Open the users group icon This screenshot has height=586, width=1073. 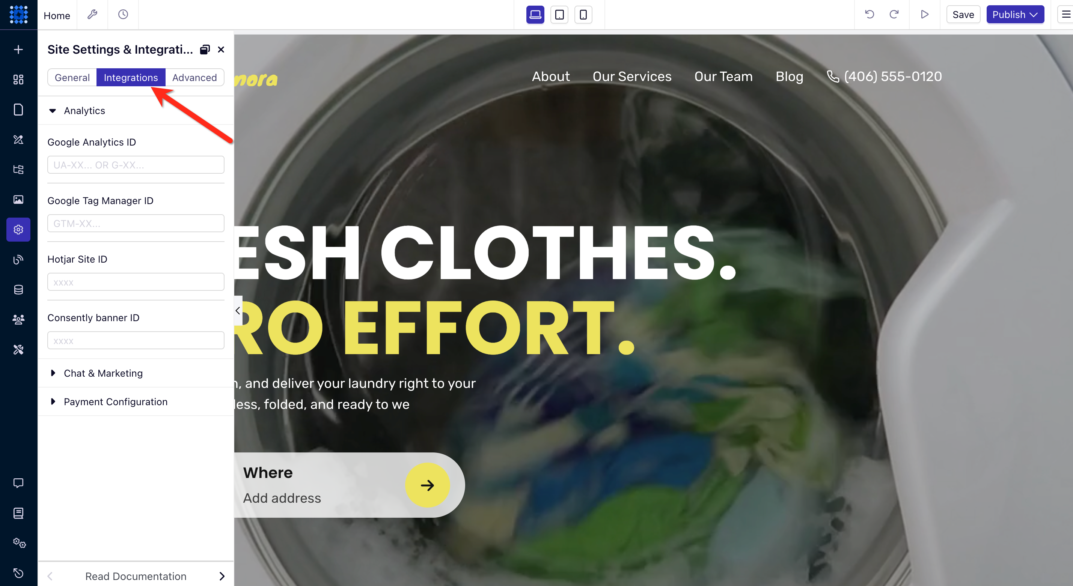pyautogui.click(x=18, y=319)
